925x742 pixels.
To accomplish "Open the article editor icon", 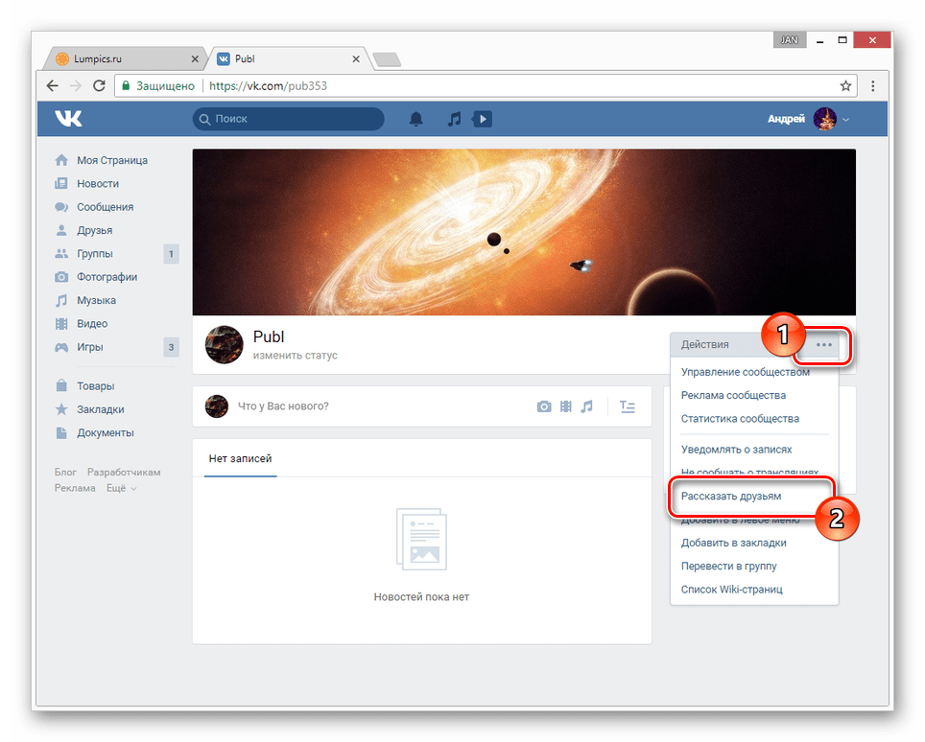I will [x=628, y=406].
